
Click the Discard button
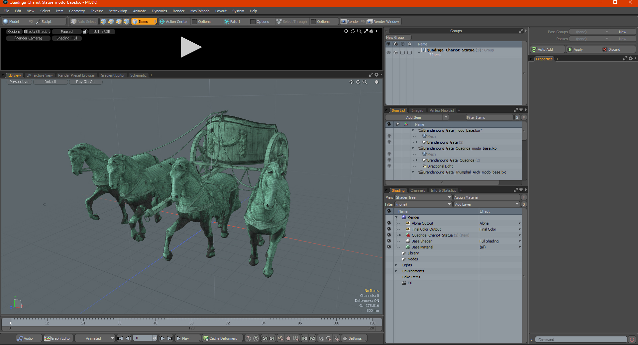coord(618,49)
